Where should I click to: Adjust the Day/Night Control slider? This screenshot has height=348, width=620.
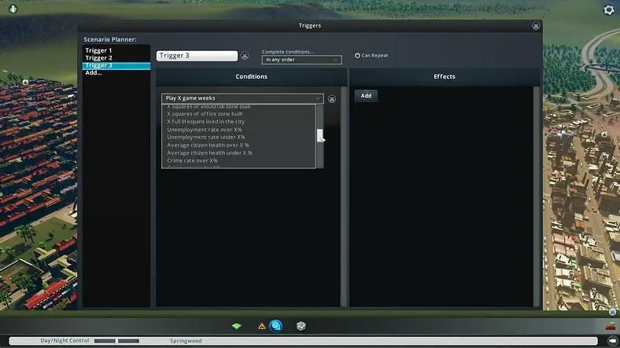(116, 341)
